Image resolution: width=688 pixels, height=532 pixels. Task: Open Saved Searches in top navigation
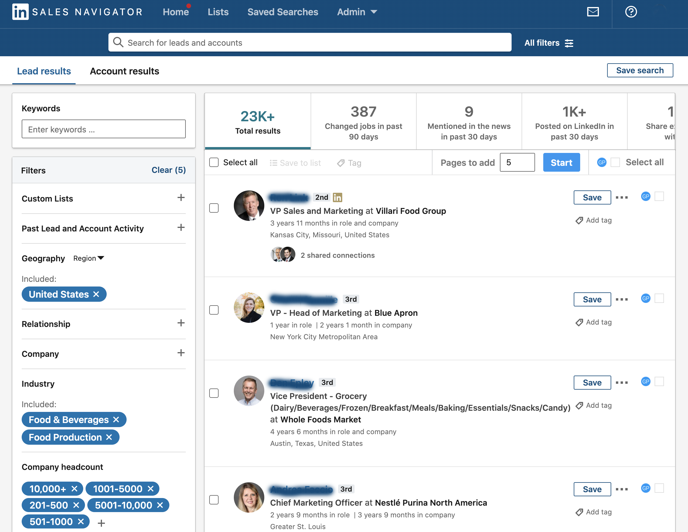[283, 12]
